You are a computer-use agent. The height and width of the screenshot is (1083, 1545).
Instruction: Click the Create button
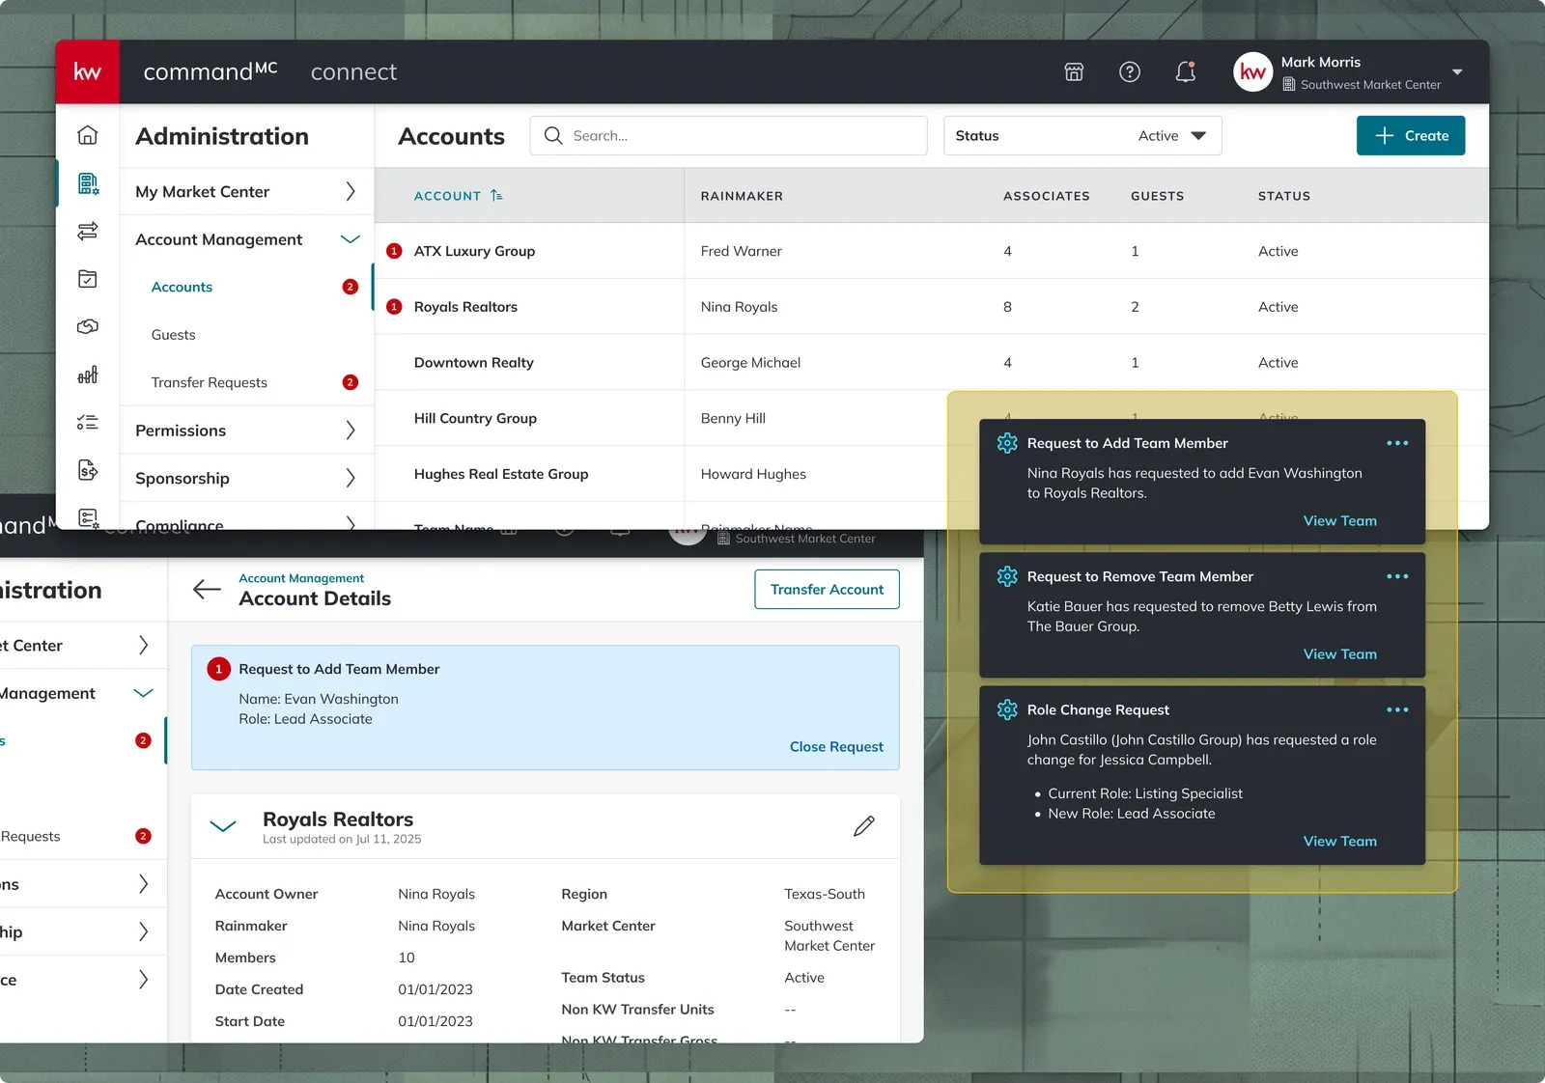pos(1411,135)
